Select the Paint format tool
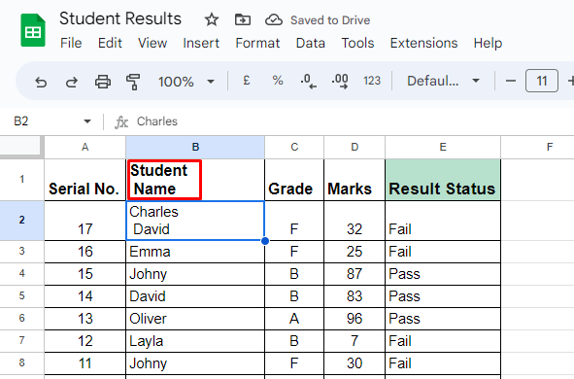 (x=133, y=82)
